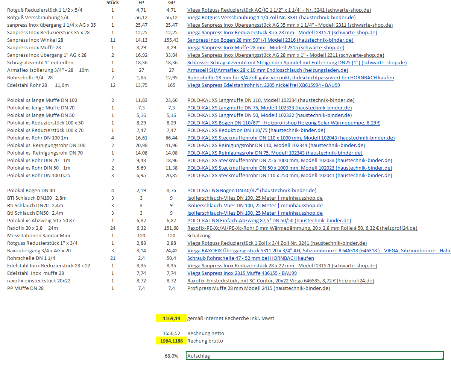Screen dimensions: 451x367
Task: Select the yellow cell showing 1964,1188
Action: click(x=171, y=341)
